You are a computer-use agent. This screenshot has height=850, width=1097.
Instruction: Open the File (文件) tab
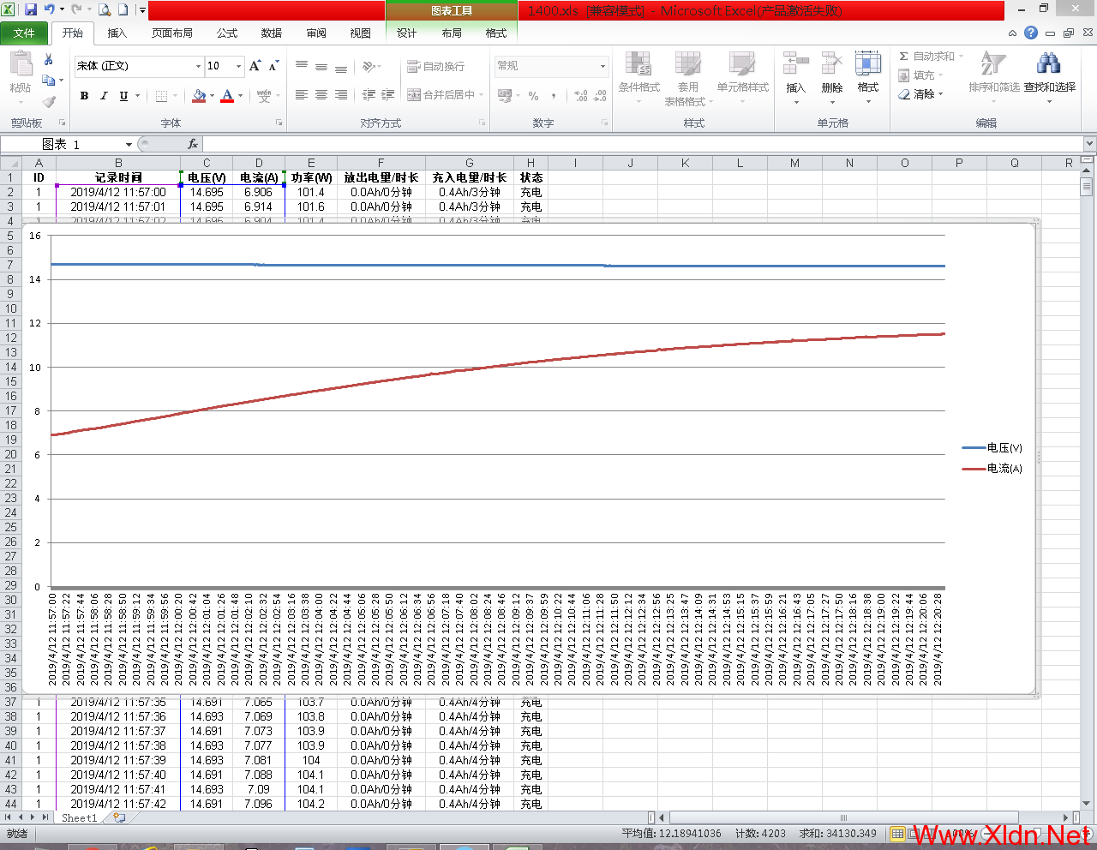click(x=24, y=33)
